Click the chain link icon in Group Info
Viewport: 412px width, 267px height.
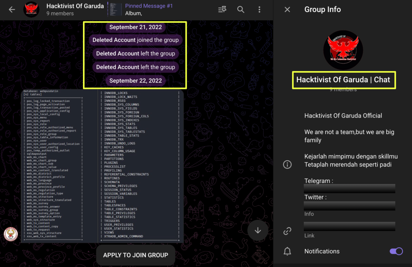click(x=287, y=231)
